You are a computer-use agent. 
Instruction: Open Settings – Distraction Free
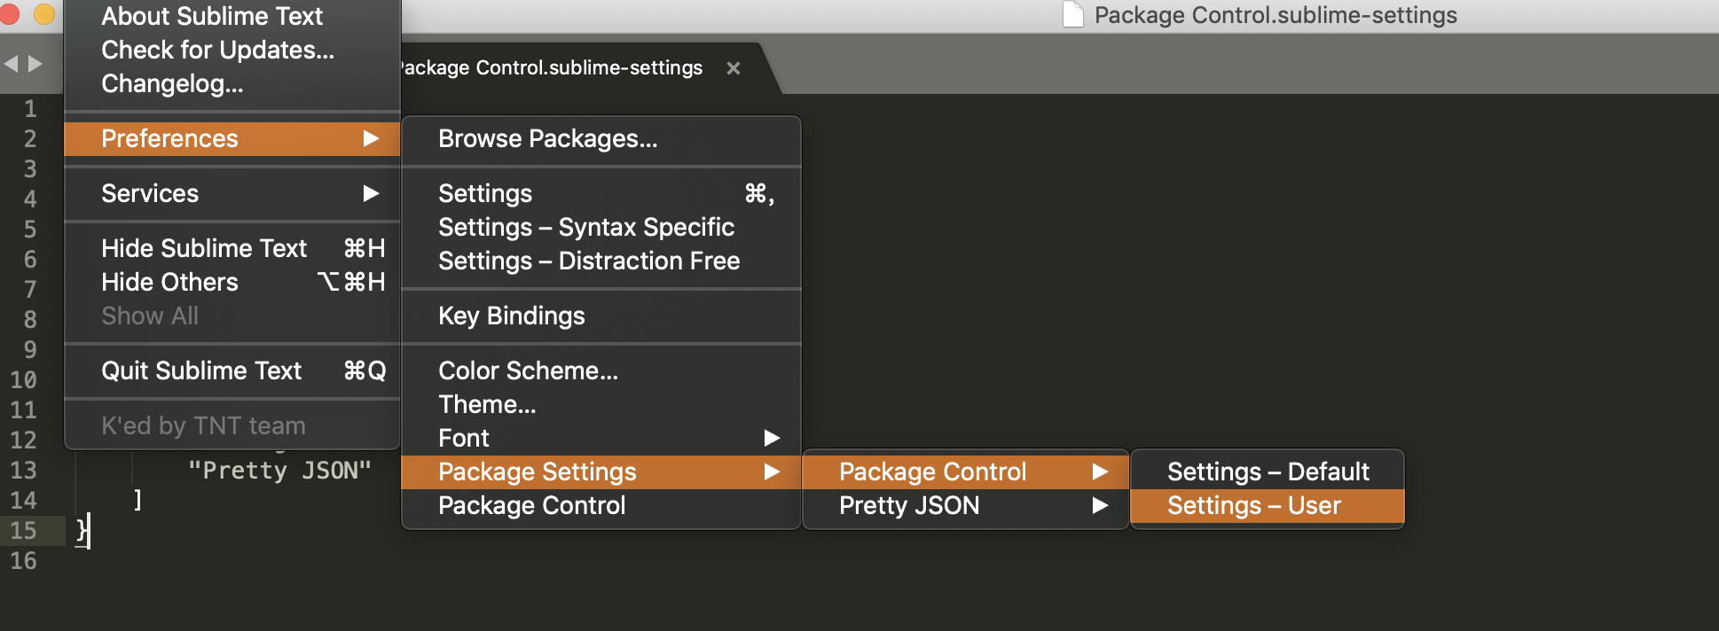(601, 261)
